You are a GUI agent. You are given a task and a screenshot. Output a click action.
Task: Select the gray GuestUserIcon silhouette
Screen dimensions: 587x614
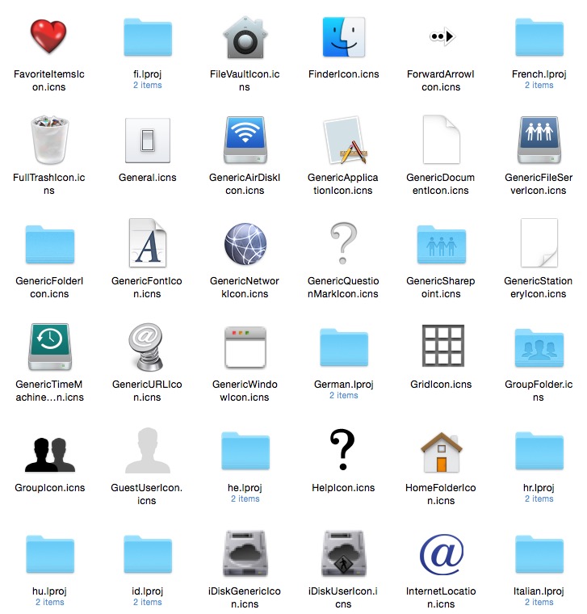(148, 450)
